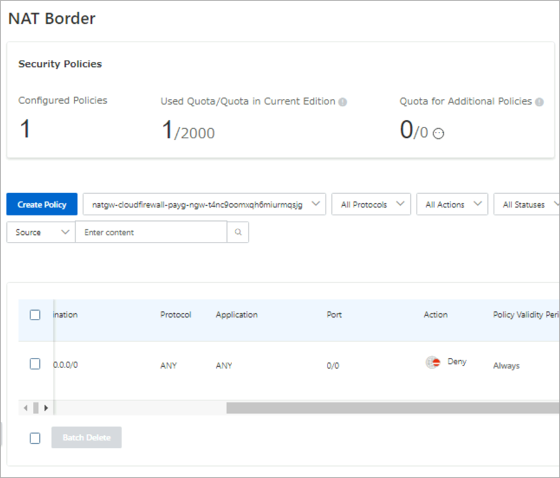The height and width of the screenshot is (478, 560).
Task: Click the search magnifier icon
Action: tap(238, 232)
